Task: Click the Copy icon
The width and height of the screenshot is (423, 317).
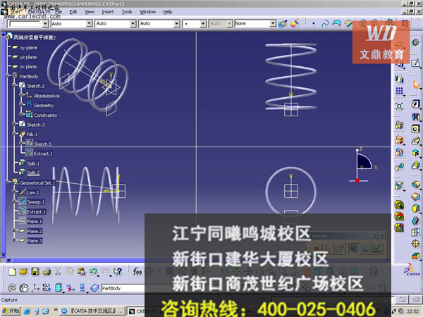Action: pyautogui.click(x=70, y=271)
